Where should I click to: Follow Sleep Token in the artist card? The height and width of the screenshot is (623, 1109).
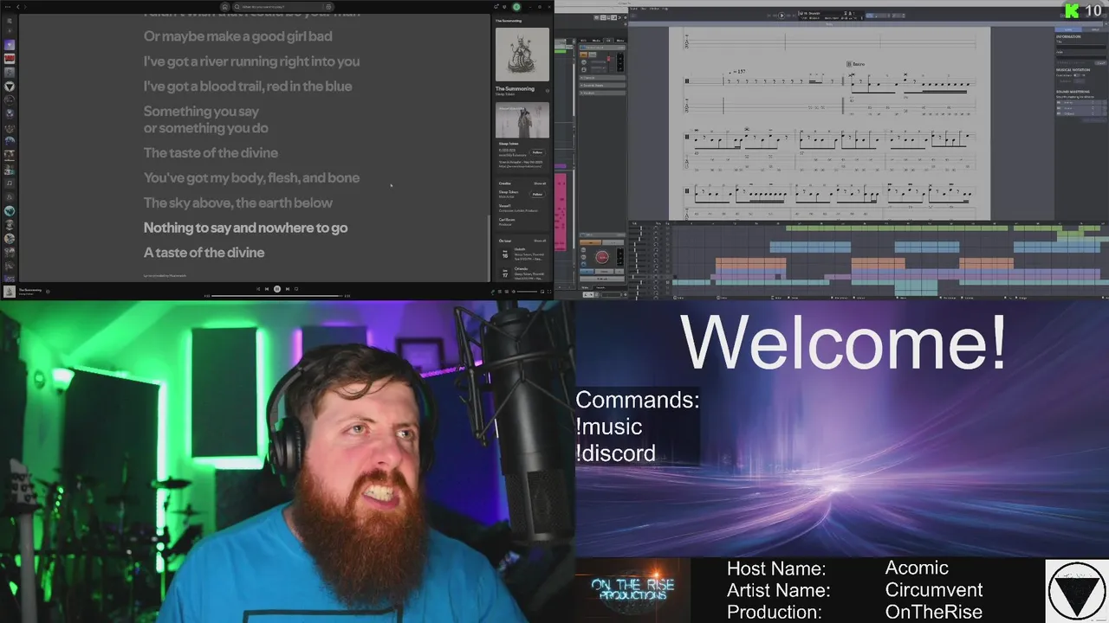[538, 152]
